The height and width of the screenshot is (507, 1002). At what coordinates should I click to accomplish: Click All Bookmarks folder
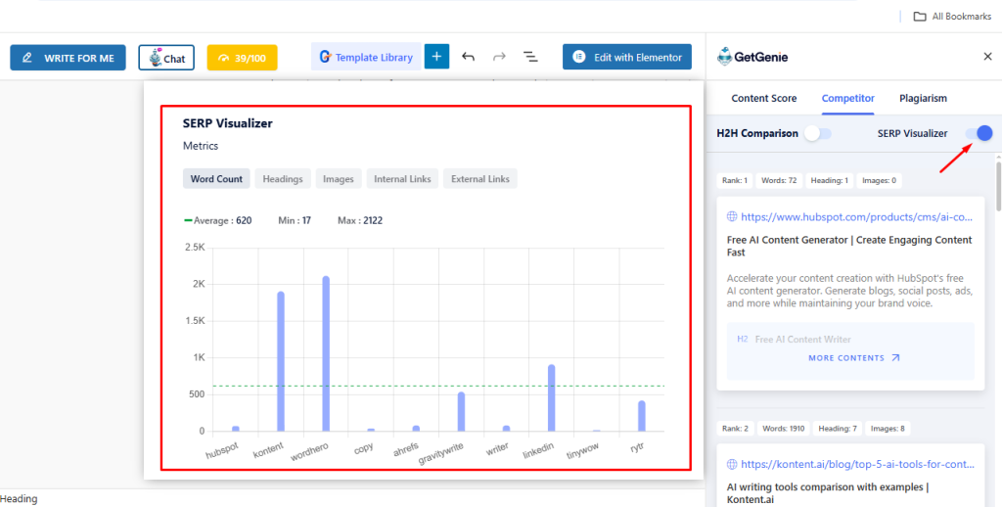click(952, 16)
